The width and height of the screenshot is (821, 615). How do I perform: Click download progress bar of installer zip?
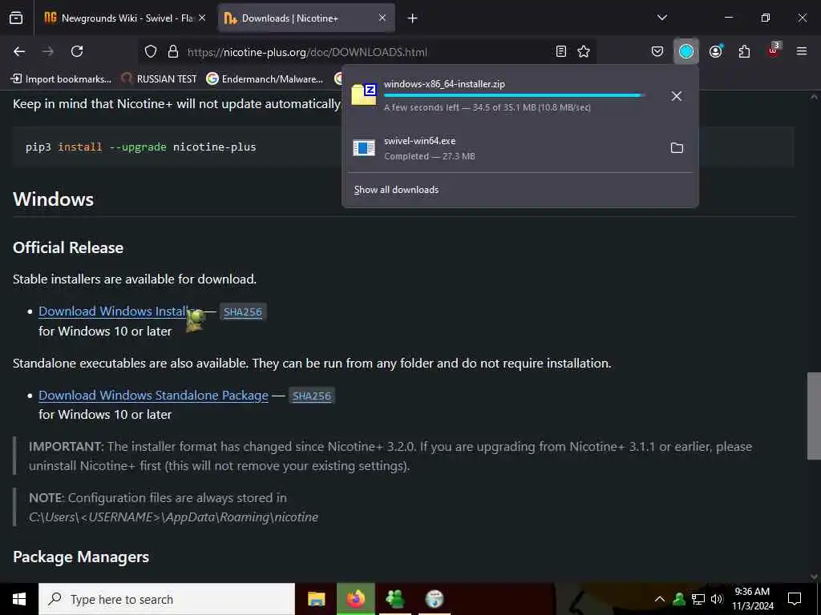point(514,96)
